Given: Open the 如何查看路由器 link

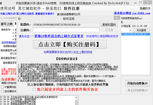Looking at the screenshot, I should coord(9,42).
